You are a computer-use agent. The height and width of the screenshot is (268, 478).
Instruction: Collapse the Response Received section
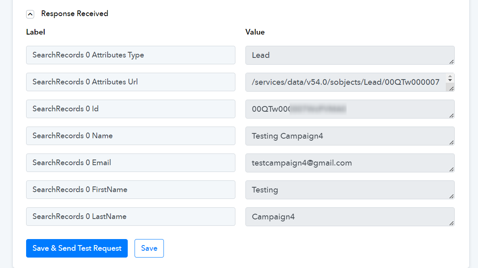(x=30, y=14)
